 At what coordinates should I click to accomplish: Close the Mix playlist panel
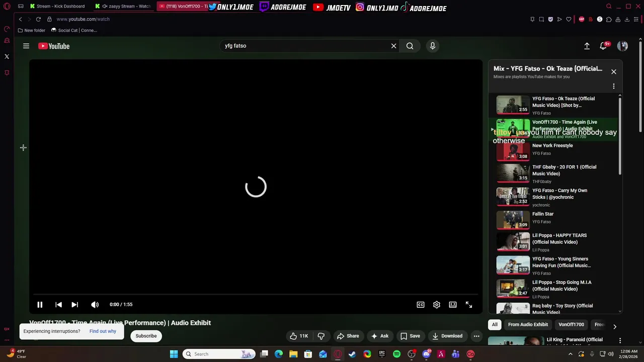[x=614, y=71]
